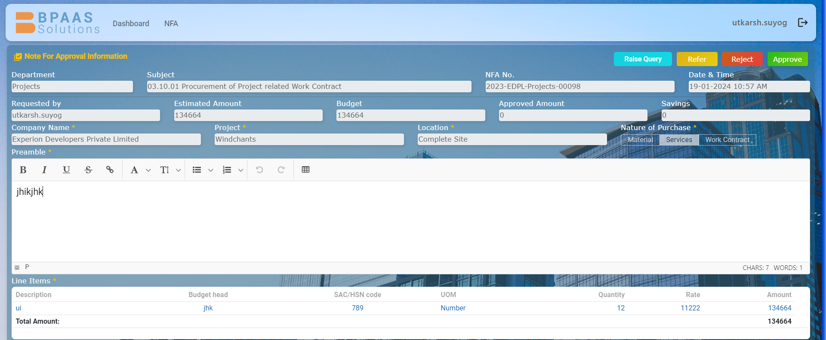Toggle Strikethrough in the Preamble toolbar
The image size is (826, 340).
tap(88, 170)
